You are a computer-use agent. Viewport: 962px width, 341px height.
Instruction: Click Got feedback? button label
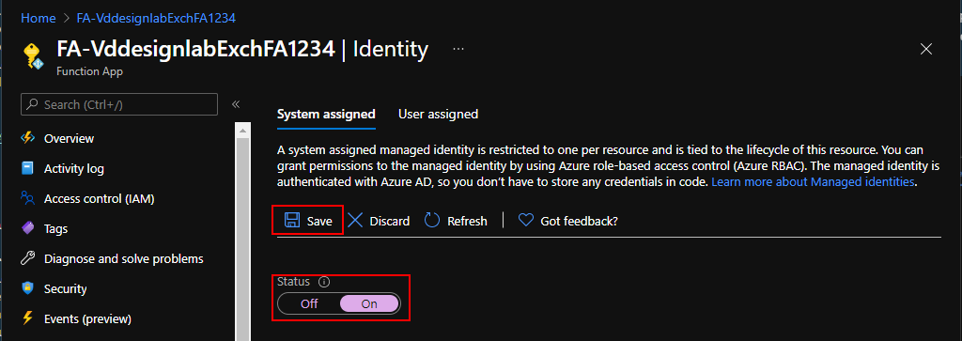point(579,222)
